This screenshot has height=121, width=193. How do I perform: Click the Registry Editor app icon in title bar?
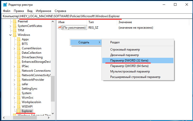(x=5, y=4)
